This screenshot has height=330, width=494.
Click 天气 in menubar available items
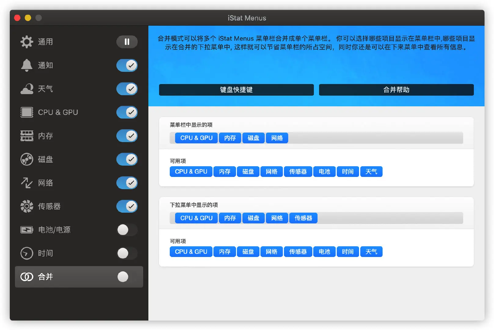(x=371, y=172)
